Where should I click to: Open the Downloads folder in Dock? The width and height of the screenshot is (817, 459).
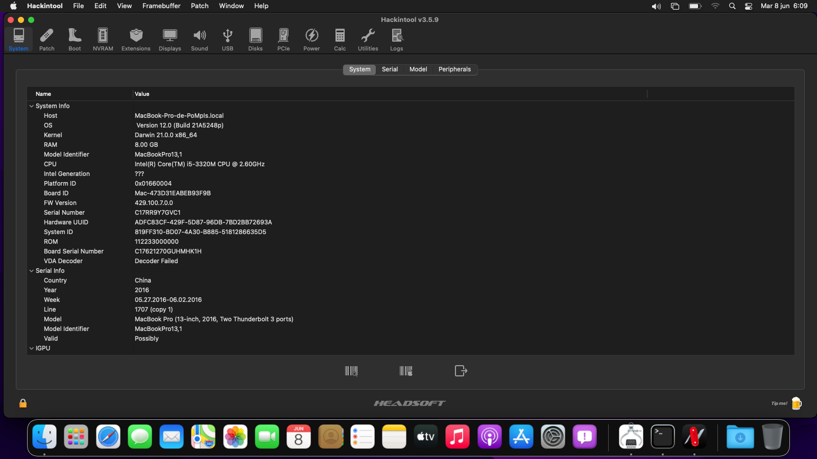coord(740,437)
